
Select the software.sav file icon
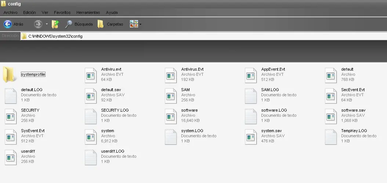click(x=331, y=116)
